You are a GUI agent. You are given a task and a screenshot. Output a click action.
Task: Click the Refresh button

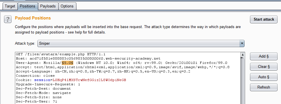tap(264, 87)
